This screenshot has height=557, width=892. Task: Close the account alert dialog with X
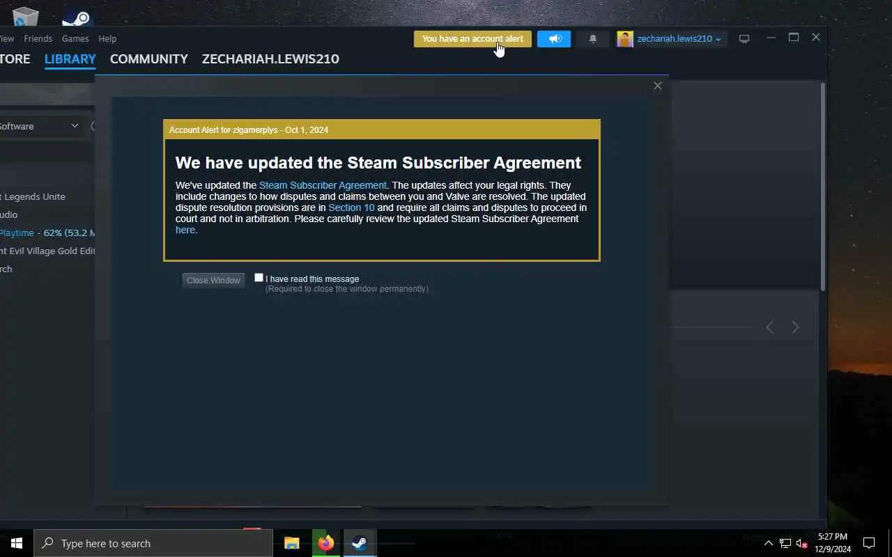657,86
